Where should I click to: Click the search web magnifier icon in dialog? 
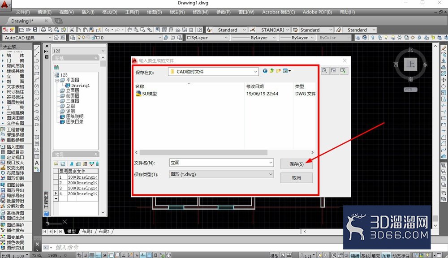pos(324,71)
